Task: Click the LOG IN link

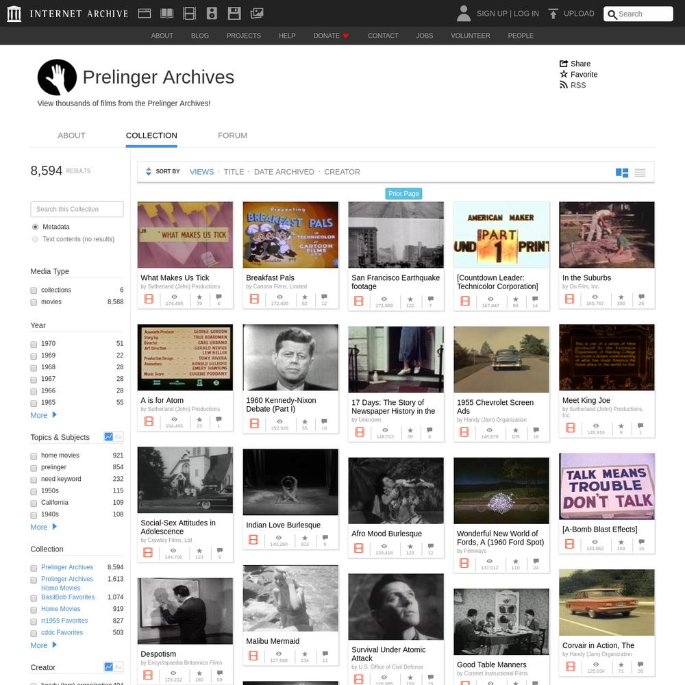Action: pos(526,14)
